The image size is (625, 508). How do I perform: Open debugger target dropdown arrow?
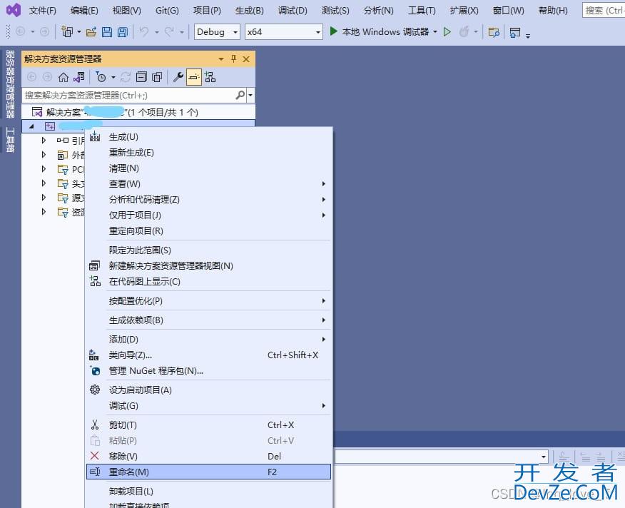coord(435,31)
